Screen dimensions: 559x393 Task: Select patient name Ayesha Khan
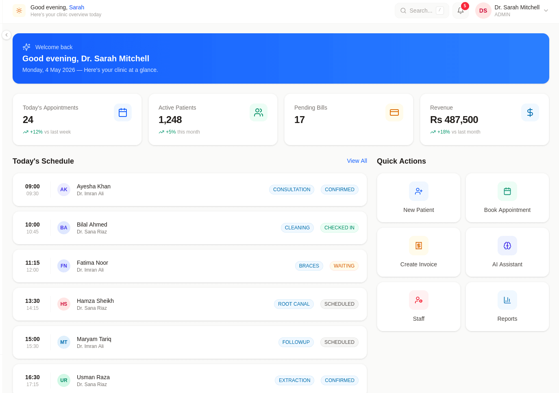(x=94, y=186)
